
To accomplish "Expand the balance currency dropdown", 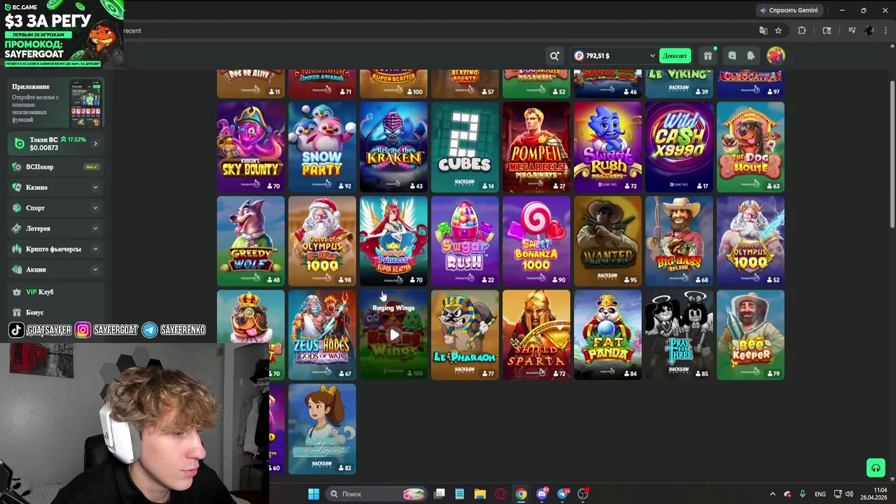I will click(652, 56).
